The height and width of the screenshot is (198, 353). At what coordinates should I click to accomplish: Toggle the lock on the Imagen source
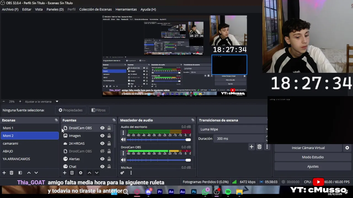[109, 136]
